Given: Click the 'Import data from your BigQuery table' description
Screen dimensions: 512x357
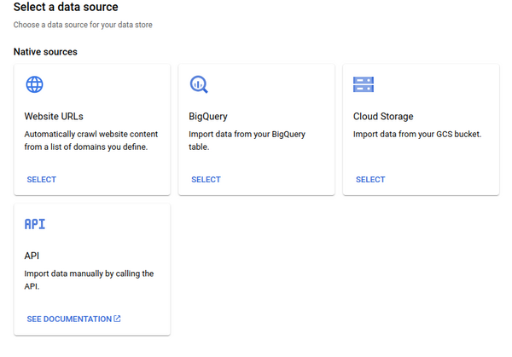Looking at the screenshot, I should [x=247, y=141].
